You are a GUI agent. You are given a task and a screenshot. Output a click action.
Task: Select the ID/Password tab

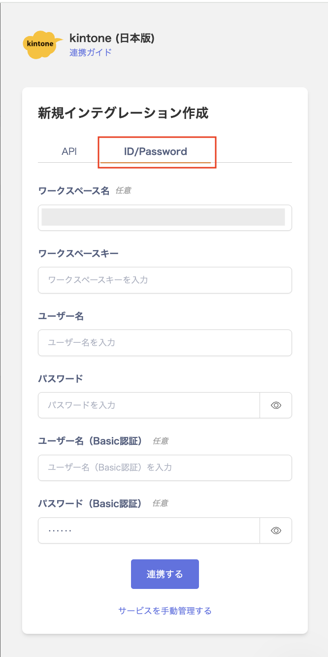155,151
